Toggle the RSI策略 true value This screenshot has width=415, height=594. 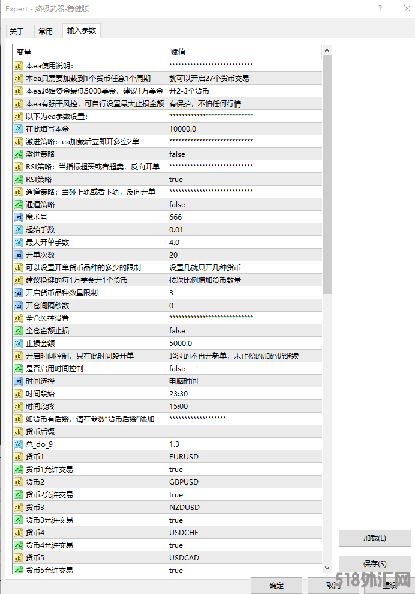[243, 180]
